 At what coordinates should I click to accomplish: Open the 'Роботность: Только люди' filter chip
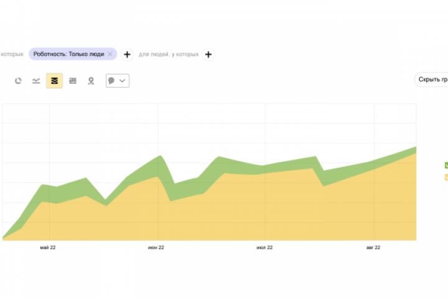click(68, 55)
